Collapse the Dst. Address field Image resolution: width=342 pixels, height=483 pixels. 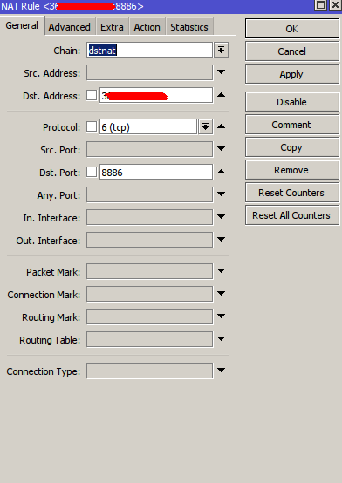221,95
